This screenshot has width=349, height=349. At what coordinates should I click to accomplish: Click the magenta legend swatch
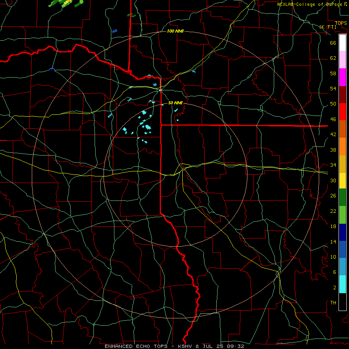point(342,77)
